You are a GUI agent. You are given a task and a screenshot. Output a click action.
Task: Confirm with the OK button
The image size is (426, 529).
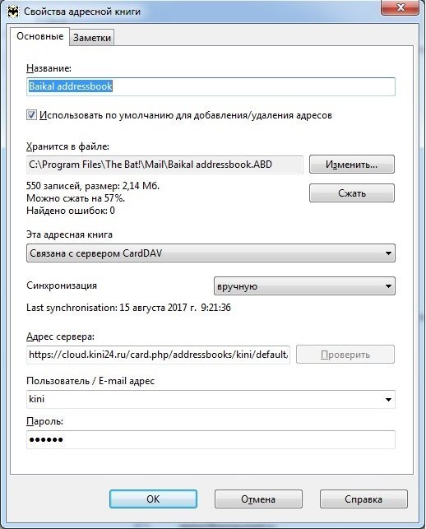(153, 499)
